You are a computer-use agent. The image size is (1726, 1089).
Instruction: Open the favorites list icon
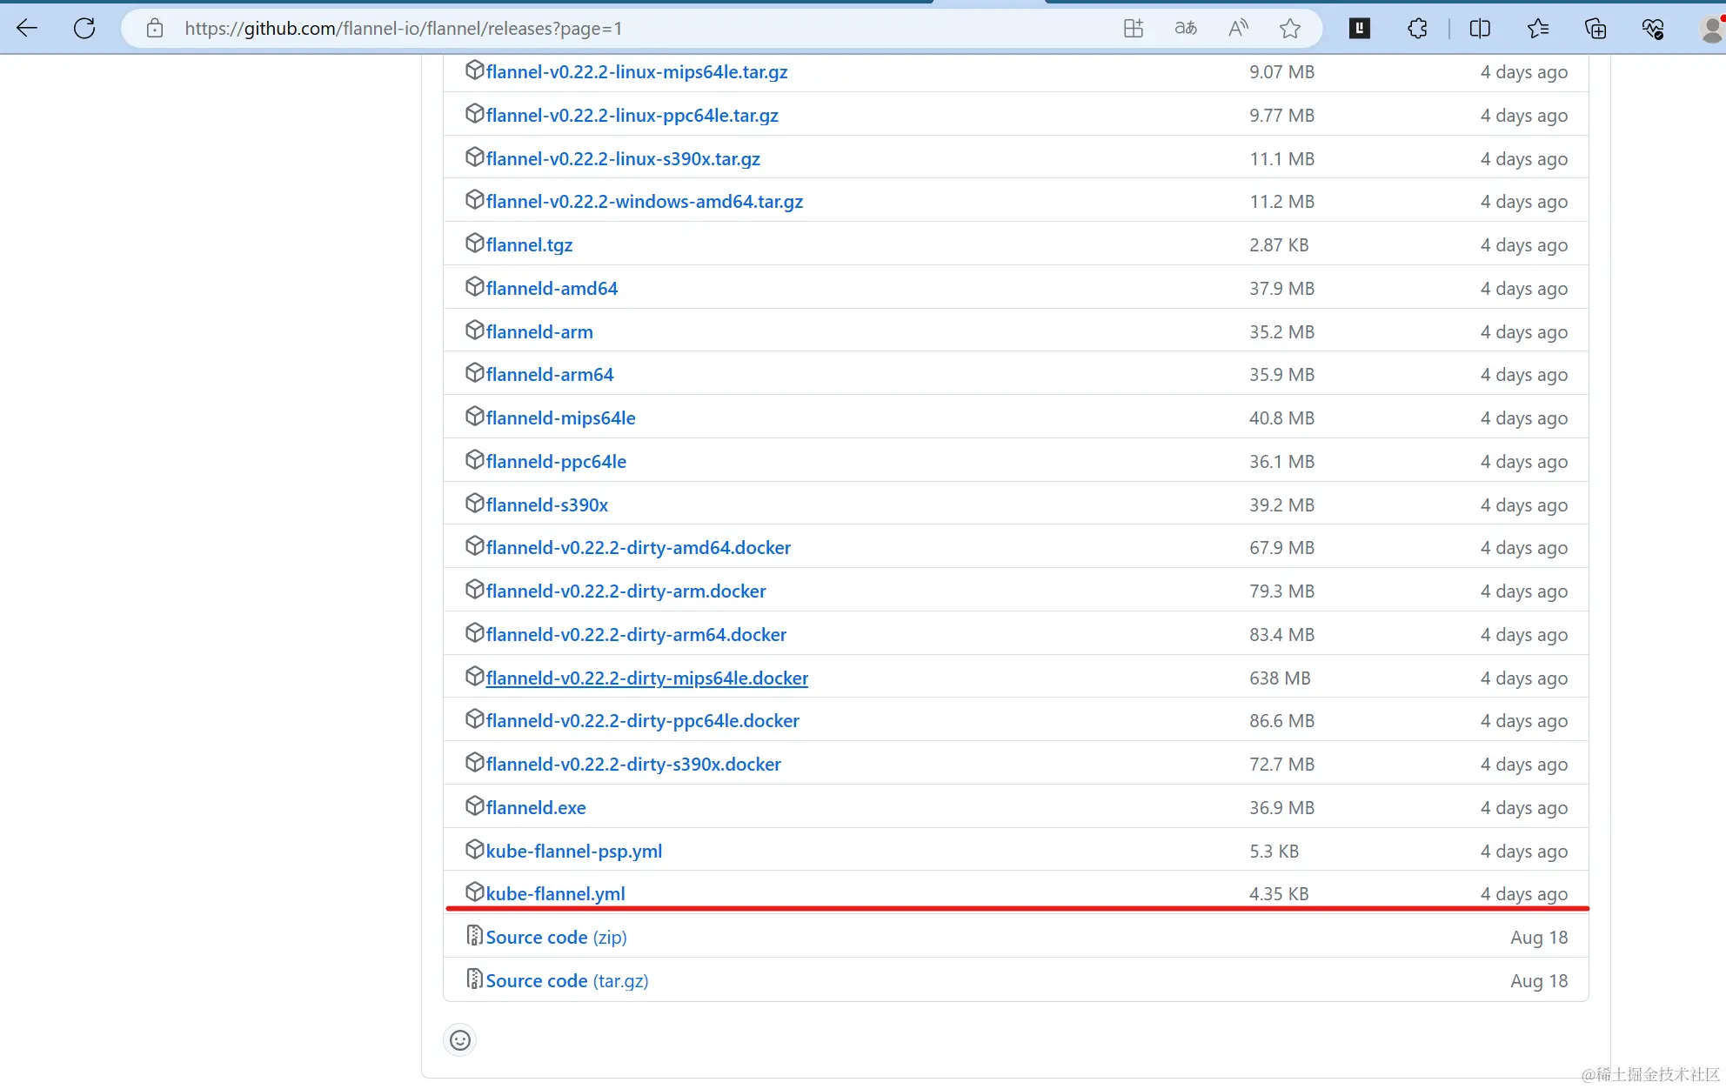pos(1537,29)
